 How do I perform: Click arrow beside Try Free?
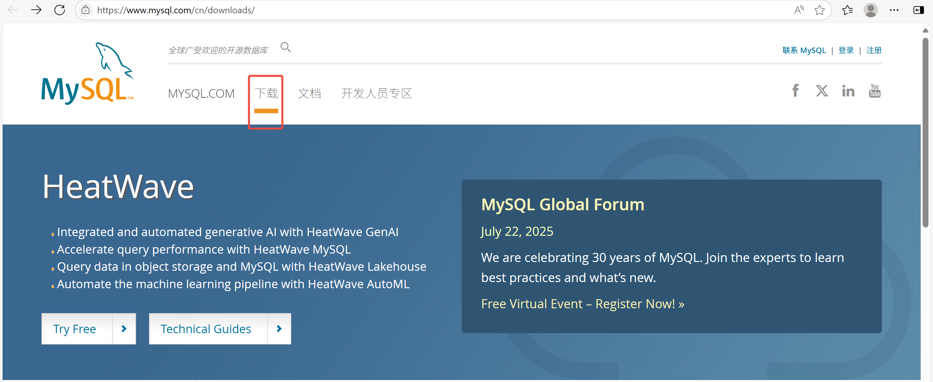coord(124,328)
